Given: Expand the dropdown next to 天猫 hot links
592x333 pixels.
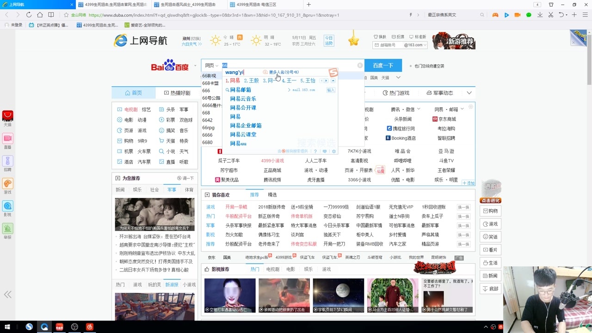Looking at the screenshot, I should 398,78.
